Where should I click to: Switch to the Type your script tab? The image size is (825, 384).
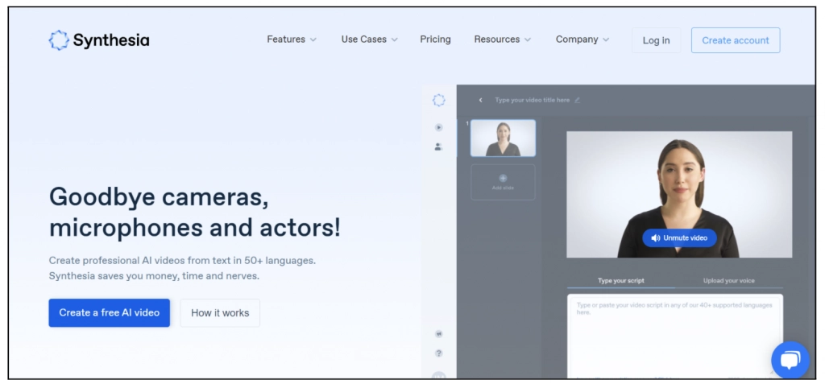click(621, 281)
